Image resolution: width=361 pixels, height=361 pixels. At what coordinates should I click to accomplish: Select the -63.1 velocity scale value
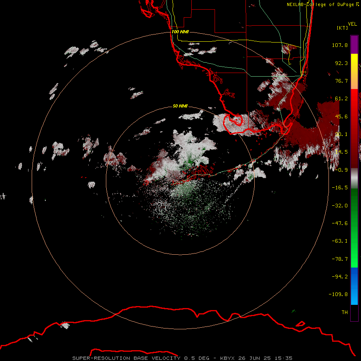click(x=340, y=241)
